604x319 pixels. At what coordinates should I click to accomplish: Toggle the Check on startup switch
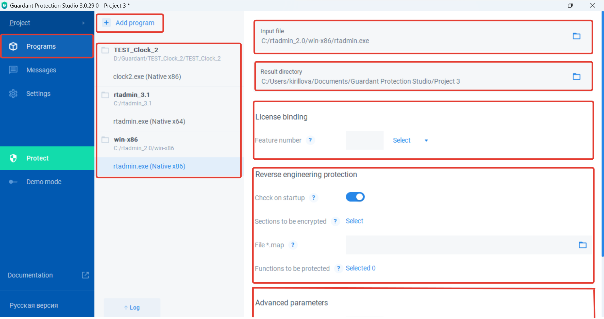tap(355, 197)
